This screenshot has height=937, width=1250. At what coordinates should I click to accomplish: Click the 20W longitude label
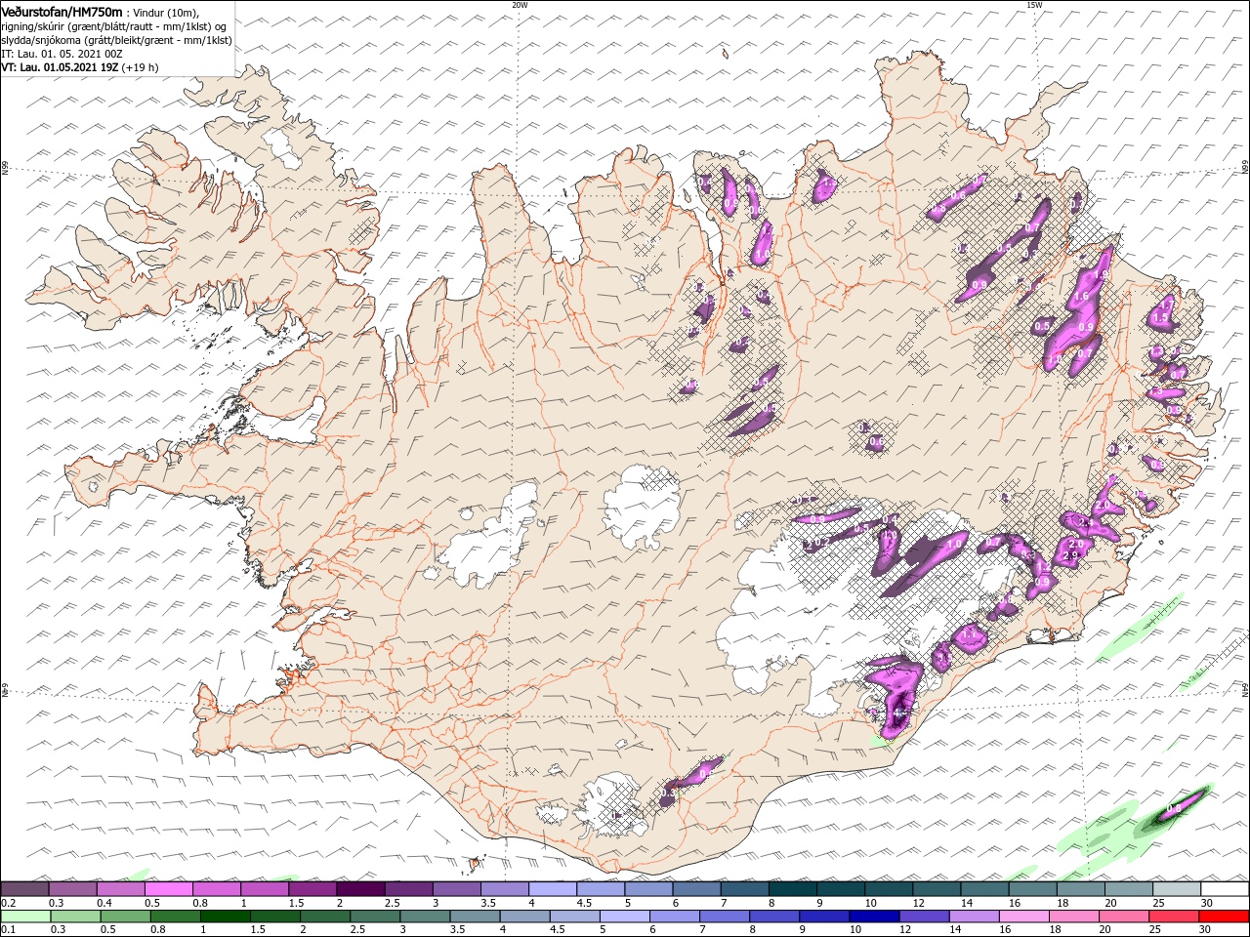pos(520,5)
